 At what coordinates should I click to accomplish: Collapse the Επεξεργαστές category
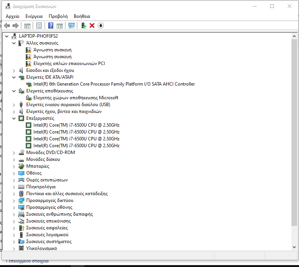tap(14, 118)
